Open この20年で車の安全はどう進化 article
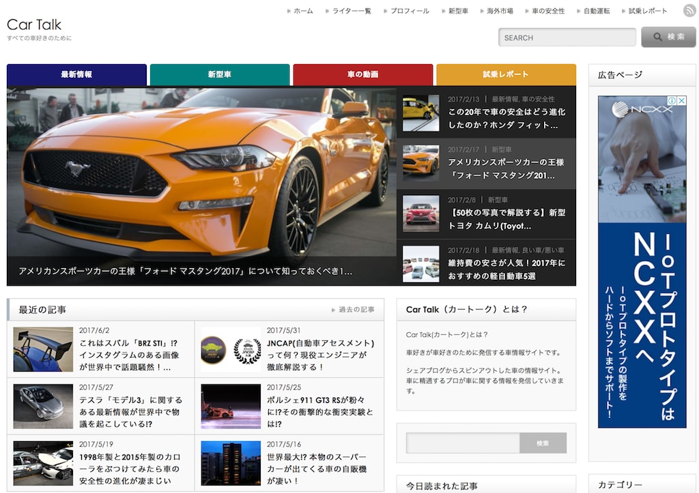 tap(507, 119)
